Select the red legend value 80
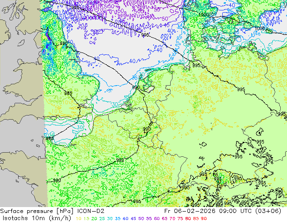Viewport: 287px width, 222px height. 188,218
